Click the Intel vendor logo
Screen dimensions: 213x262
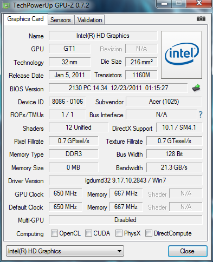coord(182,55)
